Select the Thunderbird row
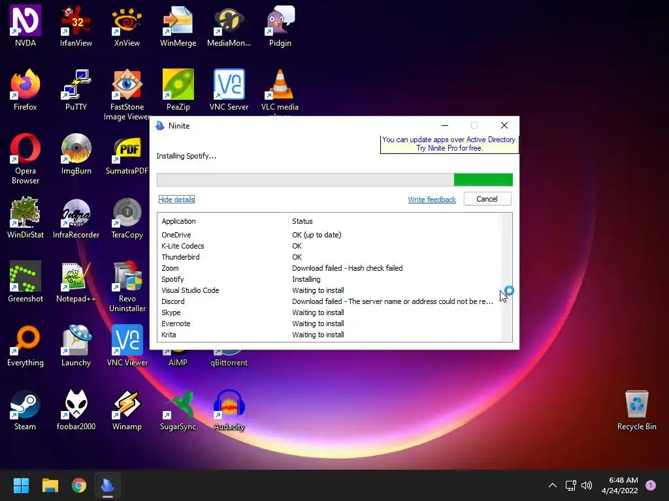Image resolution: width=669 pixels, height=501 pixels. pos(328,257)
